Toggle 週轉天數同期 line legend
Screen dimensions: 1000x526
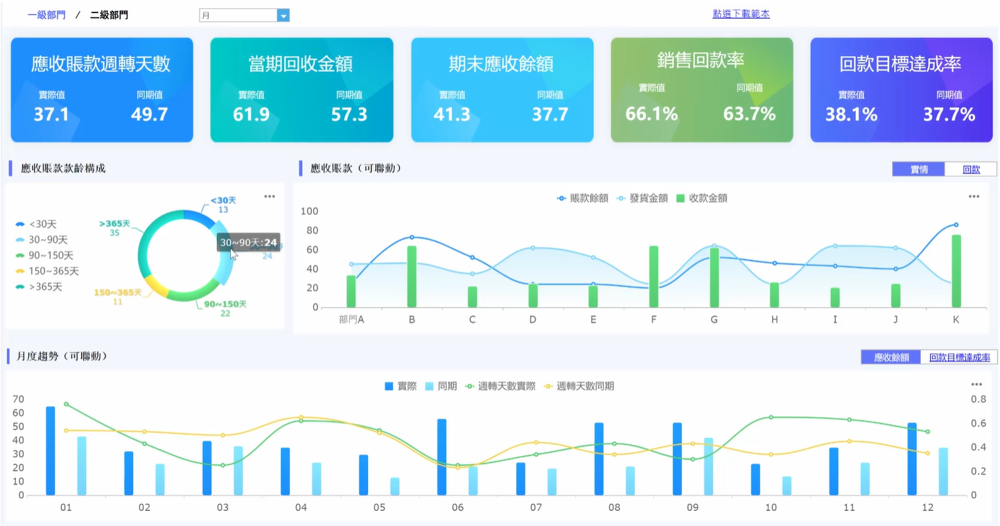click(579, 386)
